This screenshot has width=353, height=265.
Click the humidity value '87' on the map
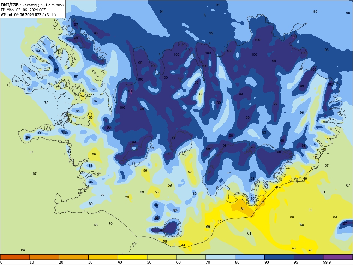tap(96, 101)
